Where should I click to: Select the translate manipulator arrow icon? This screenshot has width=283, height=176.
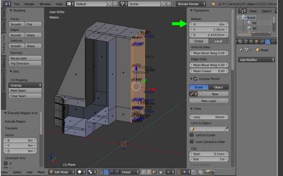[106, 172]
